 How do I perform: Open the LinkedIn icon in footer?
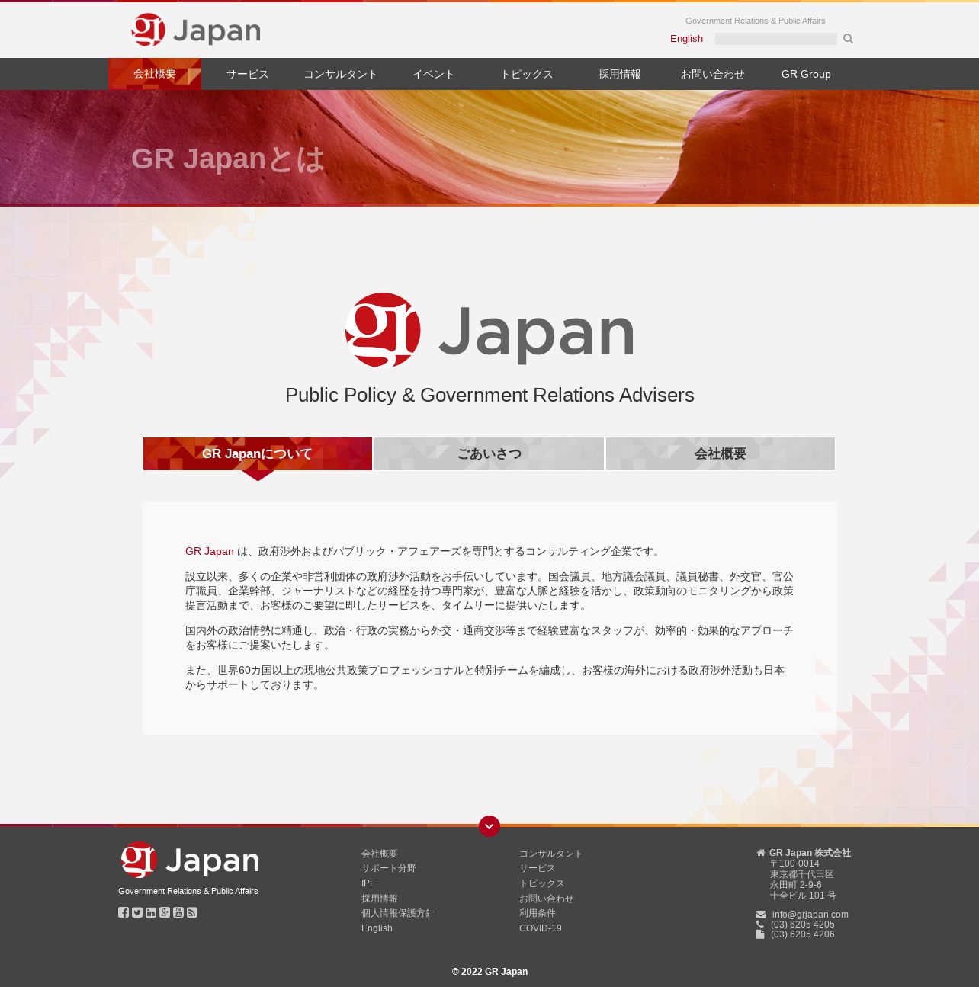click(151, 912)
